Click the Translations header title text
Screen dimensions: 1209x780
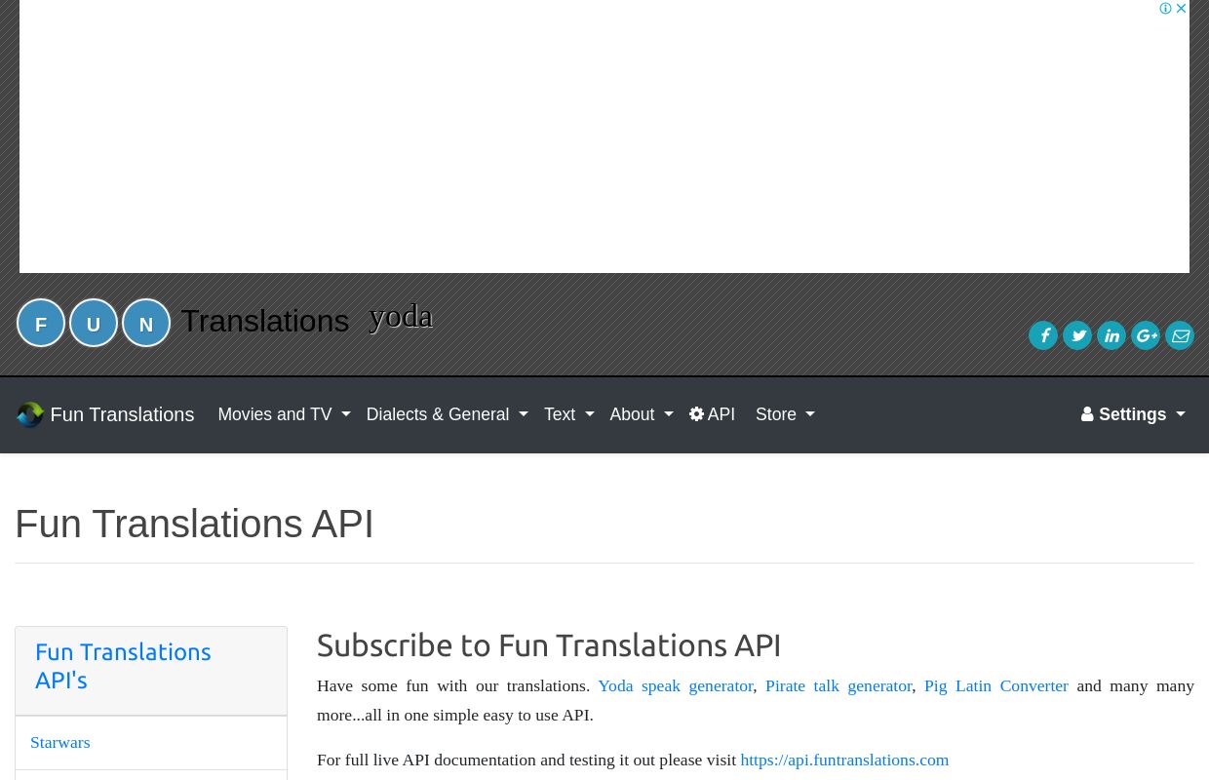pyautogui.click(x=264, y=321)
